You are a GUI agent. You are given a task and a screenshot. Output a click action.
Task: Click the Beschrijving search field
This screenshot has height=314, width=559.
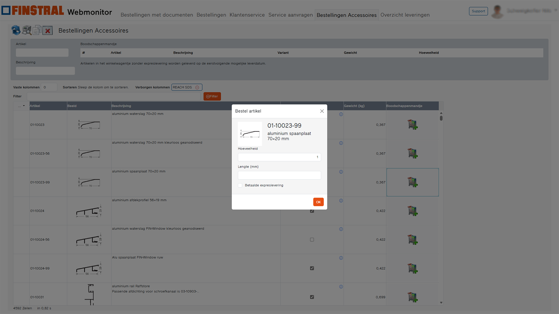click(45, 71)
